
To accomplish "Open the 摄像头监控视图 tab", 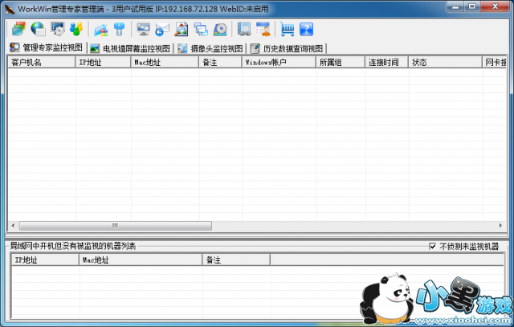I will (210, 48).
